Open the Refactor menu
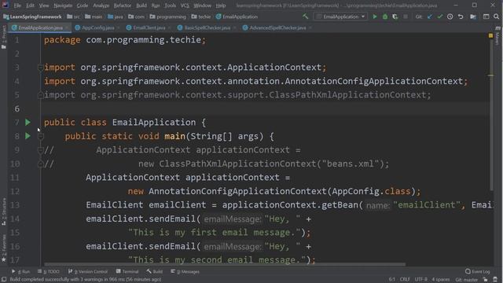This screenshot has width=503, height=283. click(x=123, y=6)
